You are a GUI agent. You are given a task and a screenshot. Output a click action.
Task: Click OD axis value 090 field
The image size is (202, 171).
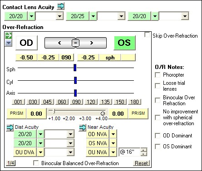66,58
